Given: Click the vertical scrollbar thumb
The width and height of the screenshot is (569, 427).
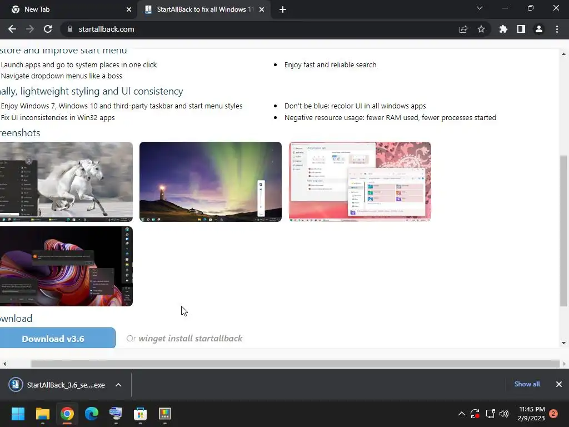Looking at the screenshot, I should [x=563, y=231].
